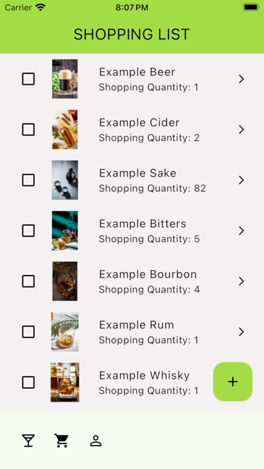Check the Example Beer checkbox

coord(28,79)
